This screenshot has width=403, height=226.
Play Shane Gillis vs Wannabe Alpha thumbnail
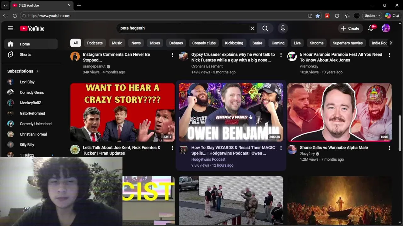(x=339, y=112)
